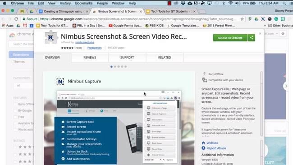This screenshot has height=165, width=293.
Task: Click the Apple menu icon
Action: tap(5, 3)
